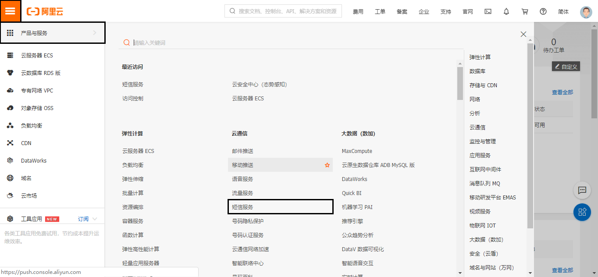598x277 pixels.
Task: Open the shopping cart icon
Action: tap(525, 11)
